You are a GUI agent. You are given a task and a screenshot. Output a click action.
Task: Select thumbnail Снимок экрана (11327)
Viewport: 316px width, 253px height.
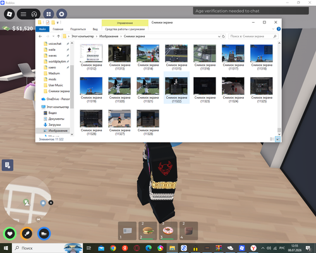point(119,122)
